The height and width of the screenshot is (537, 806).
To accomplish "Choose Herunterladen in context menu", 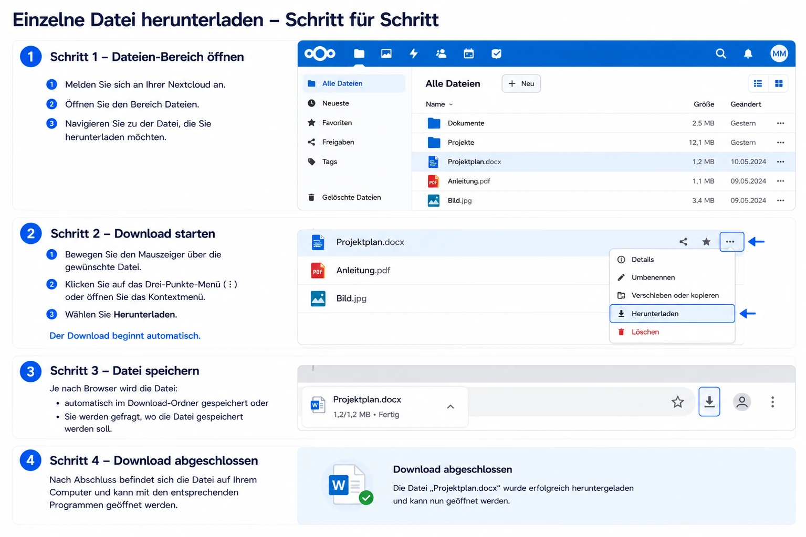I will [x=672, y=314].
